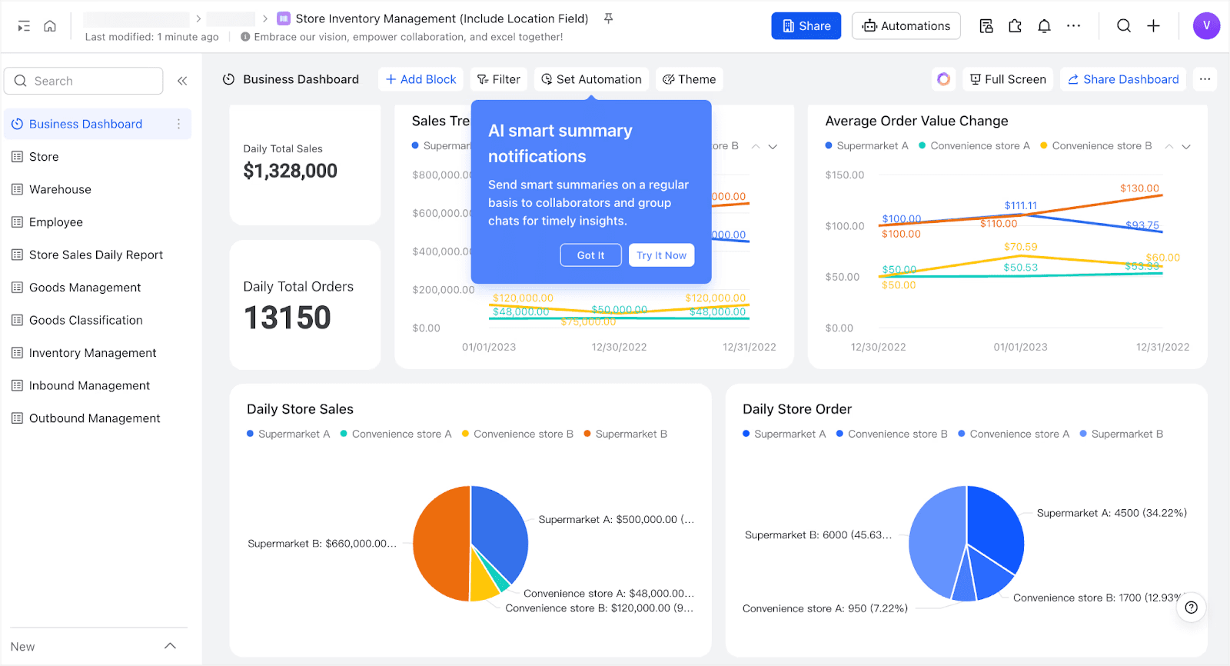The image size is (1230, 666).
Task: Click the pin icon next to document title
Action: pyautogui.click(x=608, y=18)
